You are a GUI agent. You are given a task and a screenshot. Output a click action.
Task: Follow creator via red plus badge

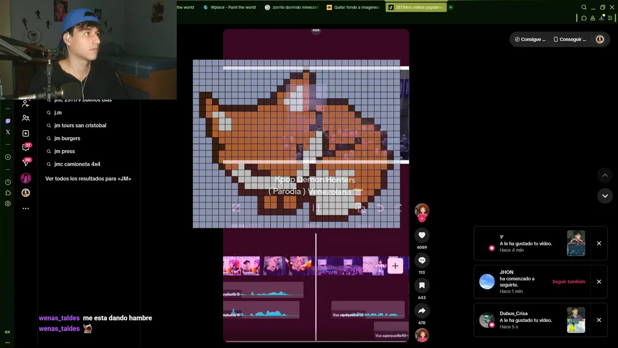(x=421, y=218)
